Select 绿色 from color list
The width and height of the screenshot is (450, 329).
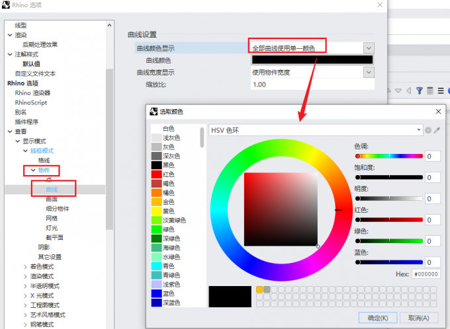pos(169,229)
